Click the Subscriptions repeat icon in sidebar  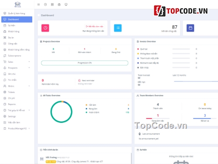click(5, 56)
